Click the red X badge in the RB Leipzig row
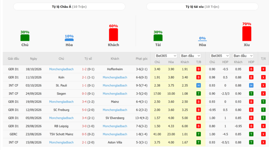Image resolution: width=269 pixels, height=150 pixels. [263, 126]
